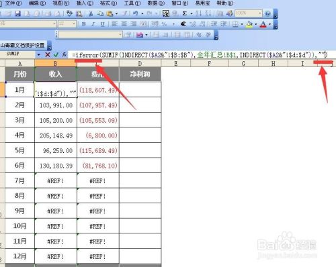Open the Name Box dropdown arrow
This screenshot has width=336, height=267.
click(x=39, y=54)
